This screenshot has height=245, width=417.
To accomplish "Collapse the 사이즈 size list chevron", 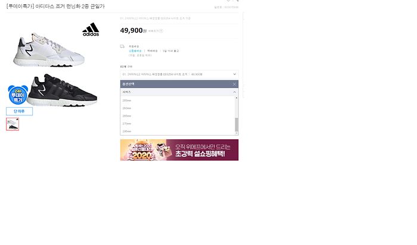I will 234,92.
